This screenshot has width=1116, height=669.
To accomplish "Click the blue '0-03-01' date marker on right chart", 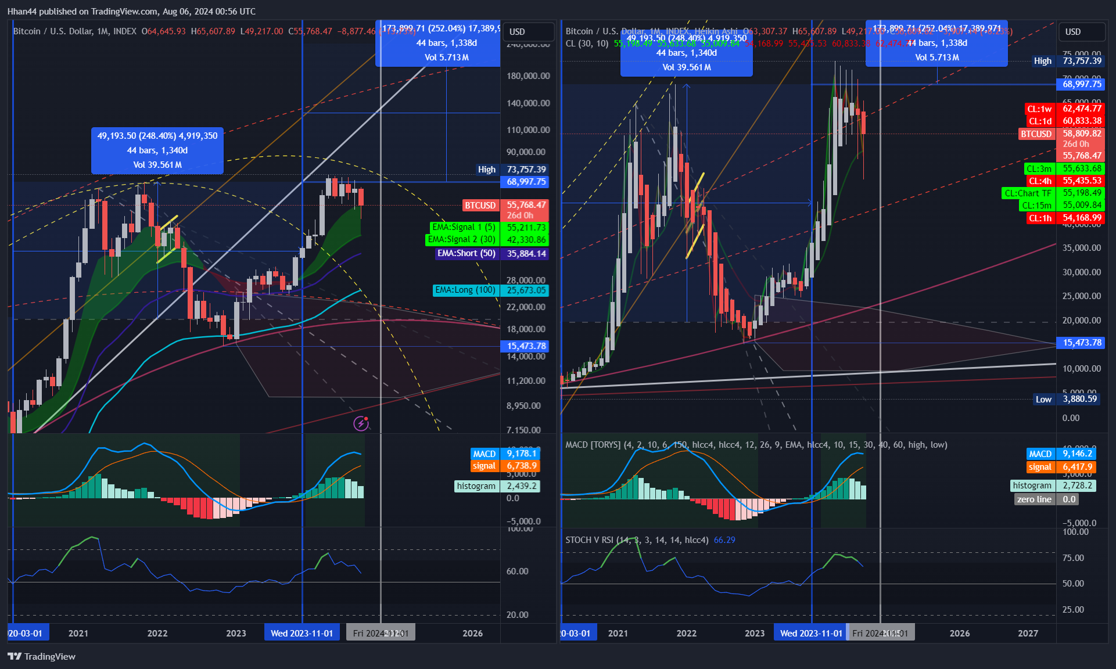I will click(x=579, y=633).
